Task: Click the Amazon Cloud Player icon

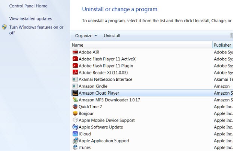Action: (75, 93)
